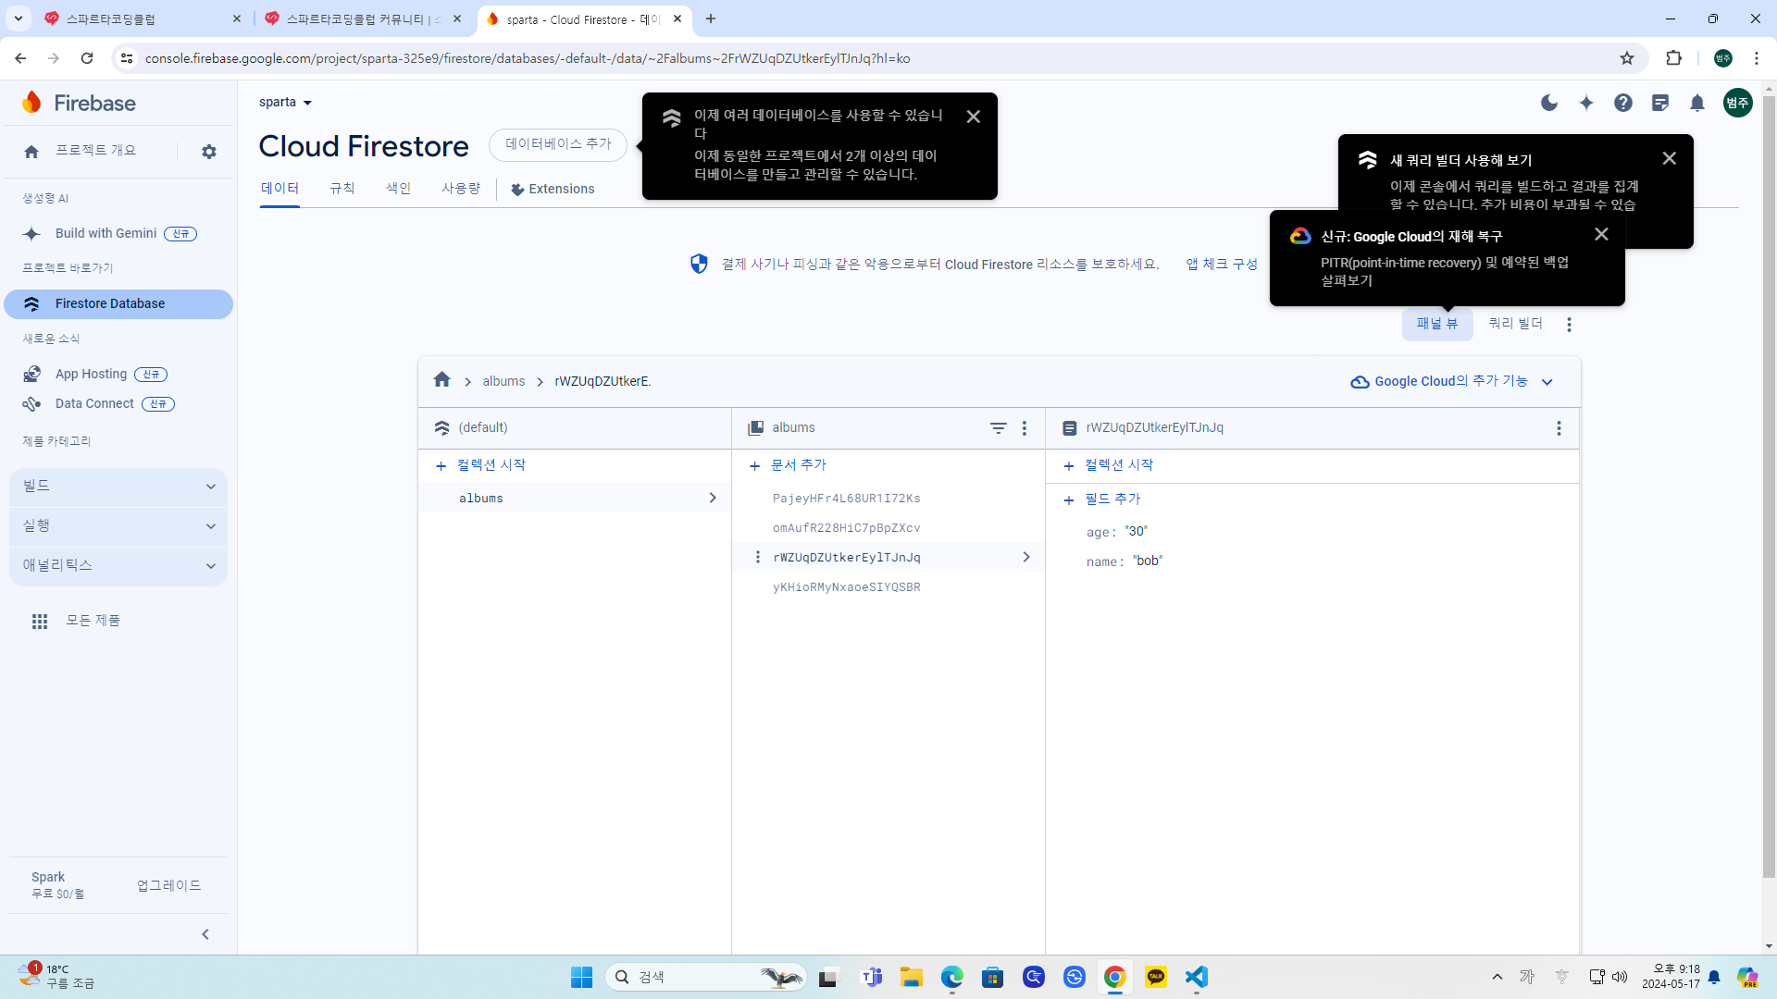Open App Hosting in the sidebar
This screenshot has height=999, width=1777.
click(x=96, y=375)
